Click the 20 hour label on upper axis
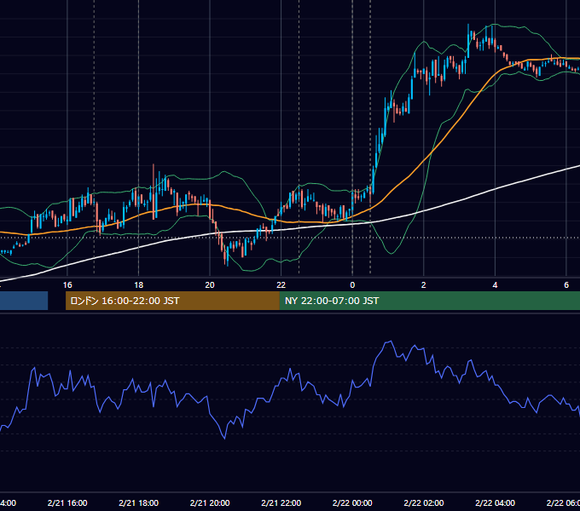Screen dimensions: 580x511 point(210,285)
